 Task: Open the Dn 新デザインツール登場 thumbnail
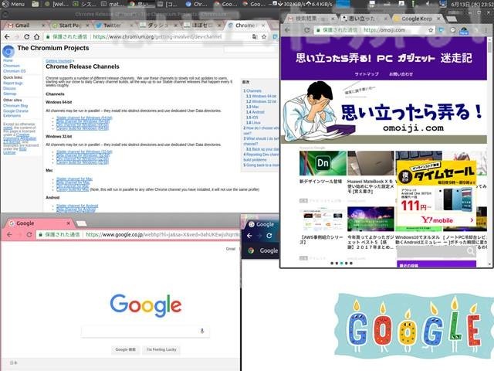323,163
